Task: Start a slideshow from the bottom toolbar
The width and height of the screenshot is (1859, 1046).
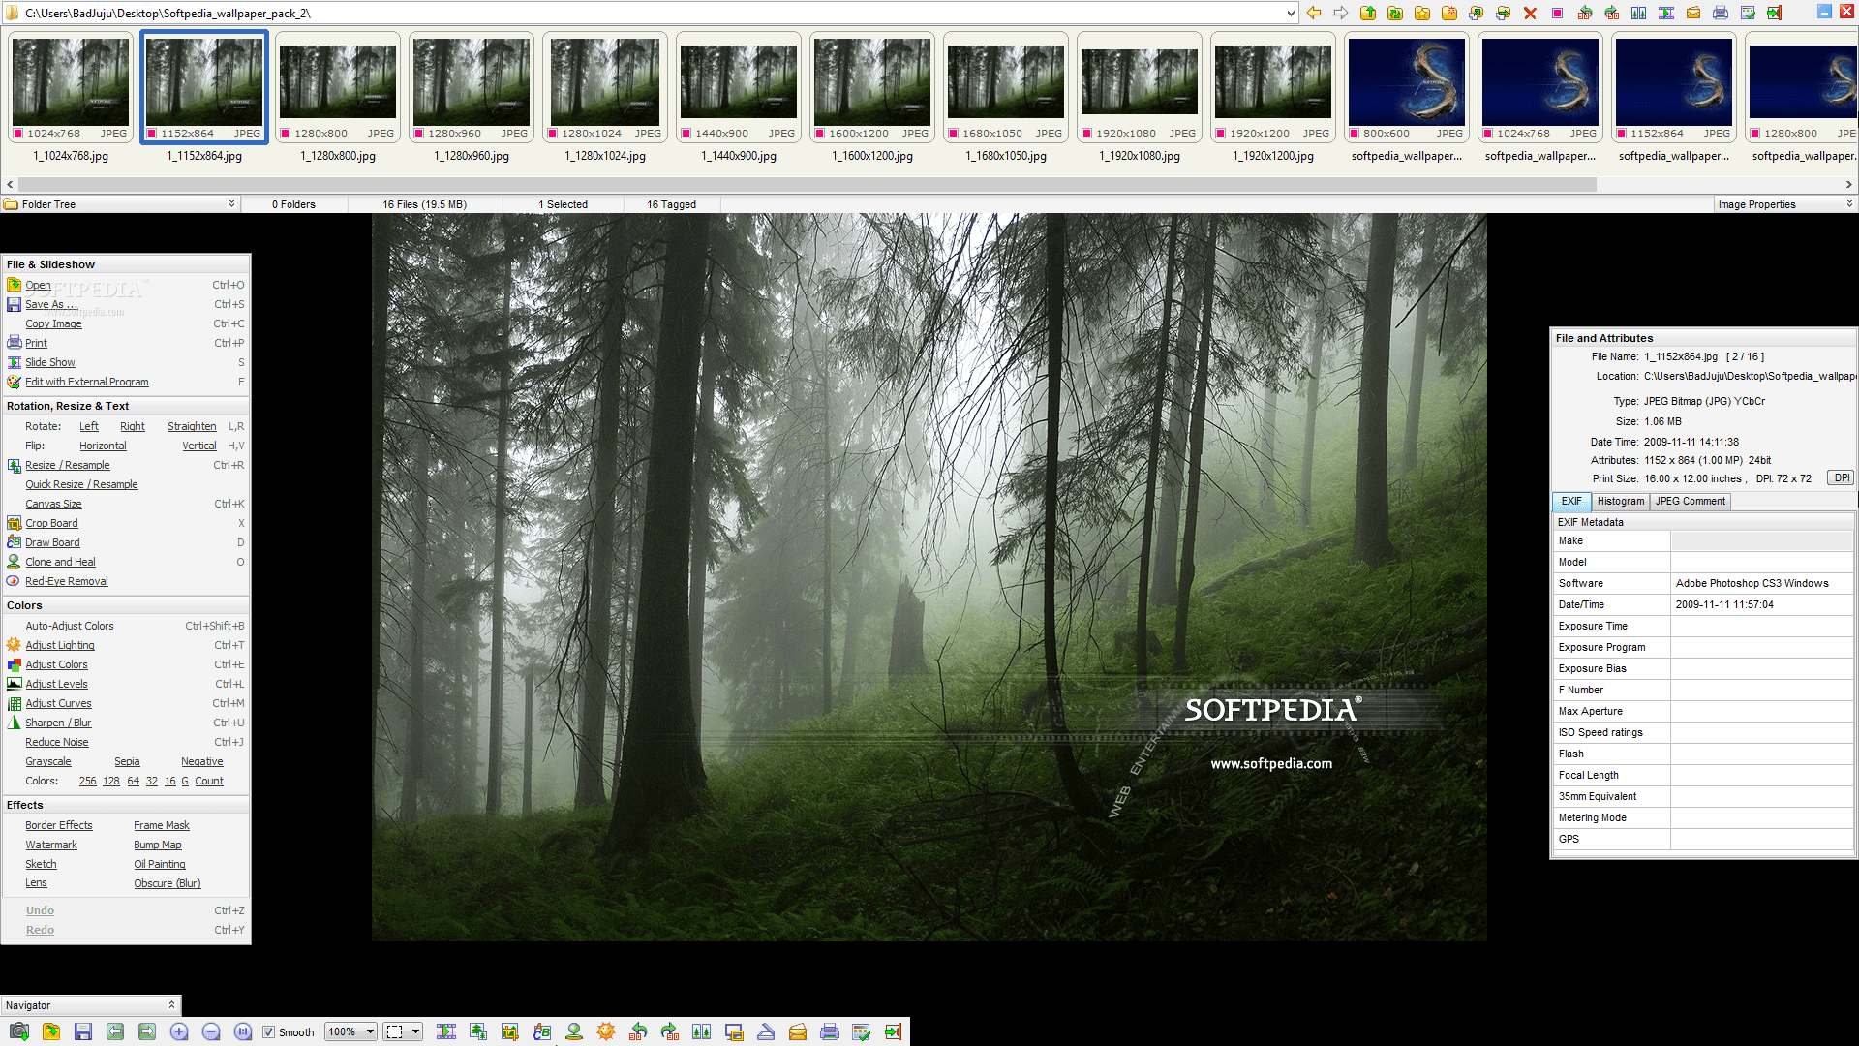Action: click(446, 1031)
